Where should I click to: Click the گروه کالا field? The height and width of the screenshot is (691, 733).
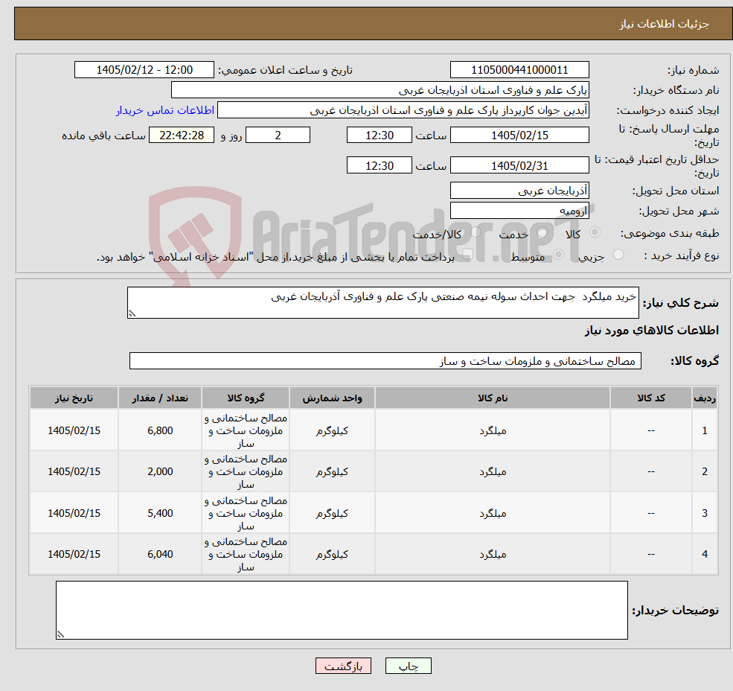[385, 360]
